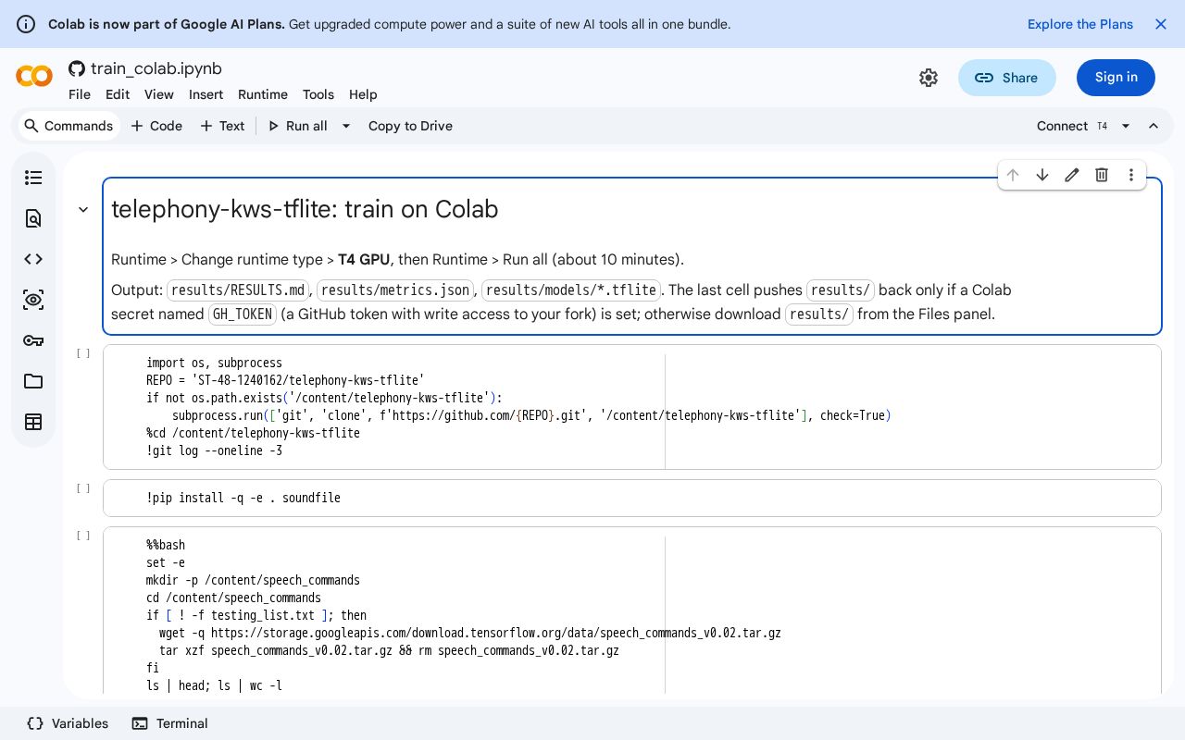This screenshot has width=1185, height=740.
Task: Delete the cell with trash icon
Action: 1102,175
